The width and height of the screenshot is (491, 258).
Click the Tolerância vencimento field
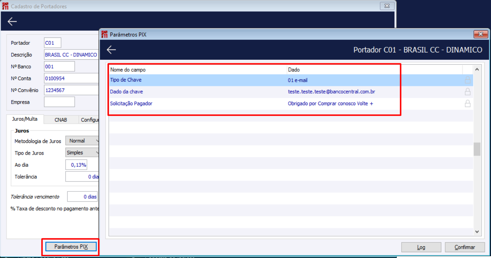(83, 197)
